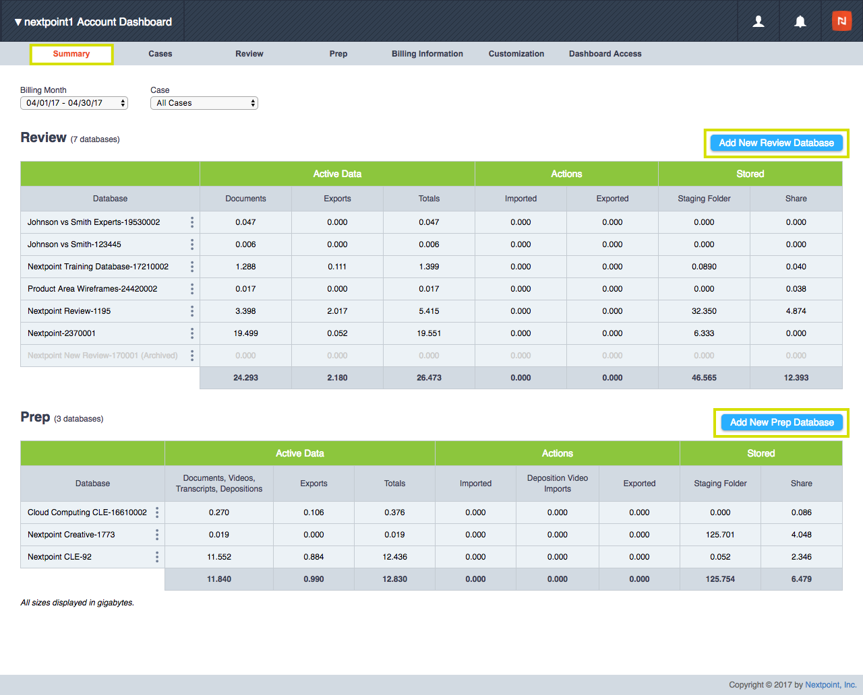Select the Product Area Wireframes-24420002 name
Image resolution: width=863 pixels, height=695 pixels.
[x=92, y=289]
